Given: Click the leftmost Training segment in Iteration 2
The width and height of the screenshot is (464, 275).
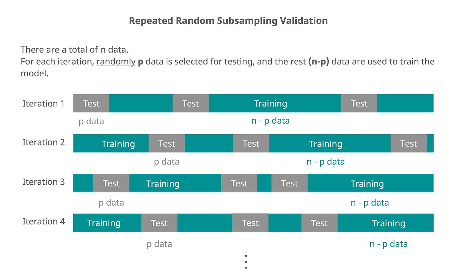Looking at the screenshot, I should point(118,144).
